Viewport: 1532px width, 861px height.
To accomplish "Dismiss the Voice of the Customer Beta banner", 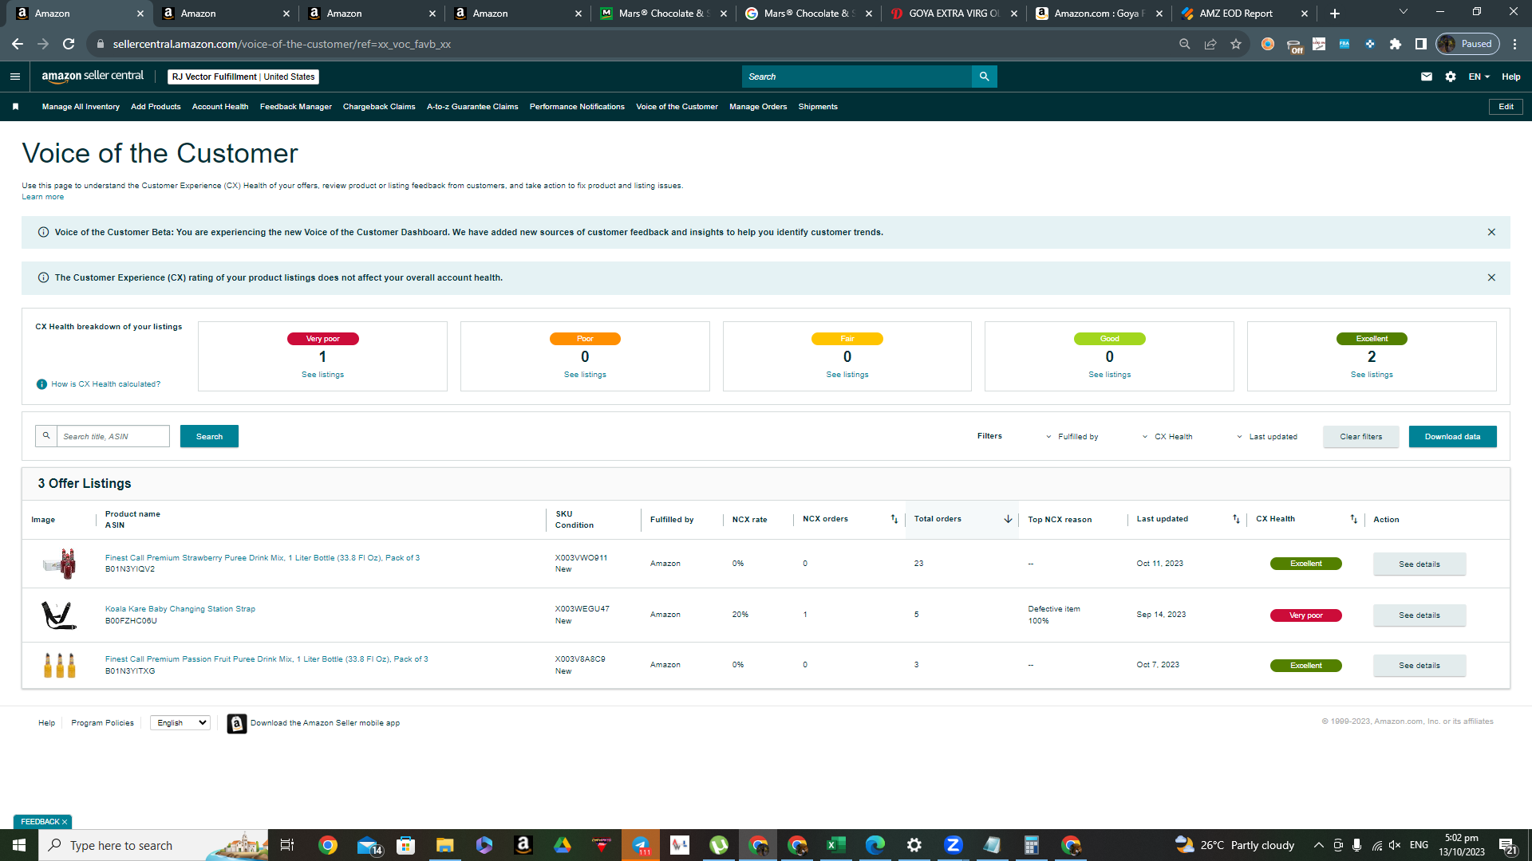I will 1491,232.
